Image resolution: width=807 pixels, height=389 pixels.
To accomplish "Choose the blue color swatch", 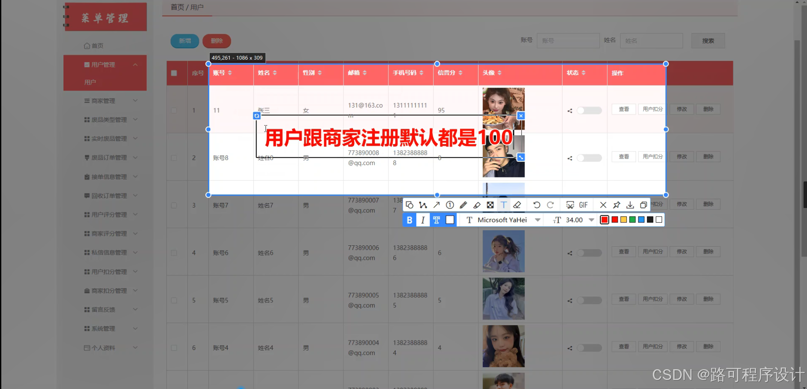I will click(x=641, y=220).
